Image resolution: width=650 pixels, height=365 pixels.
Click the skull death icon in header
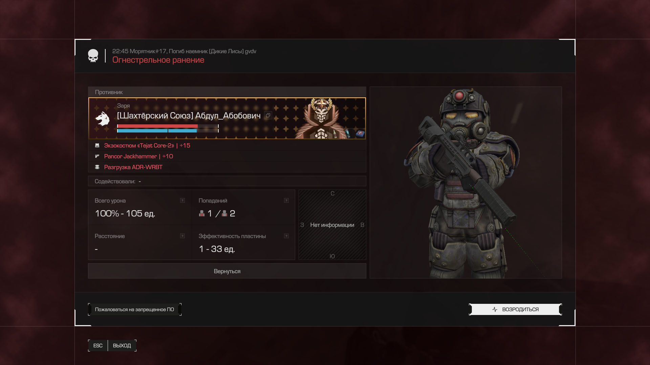(x=93, y=56)
